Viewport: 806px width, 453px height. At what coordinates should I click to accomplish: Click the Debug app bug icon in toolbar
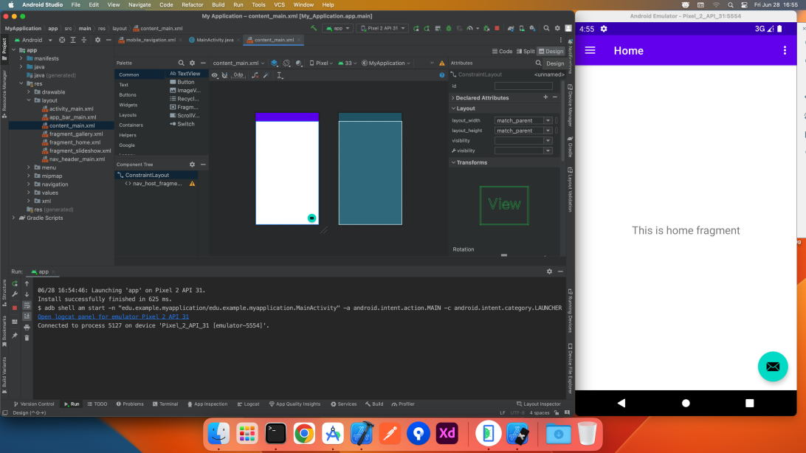point(448,28)
